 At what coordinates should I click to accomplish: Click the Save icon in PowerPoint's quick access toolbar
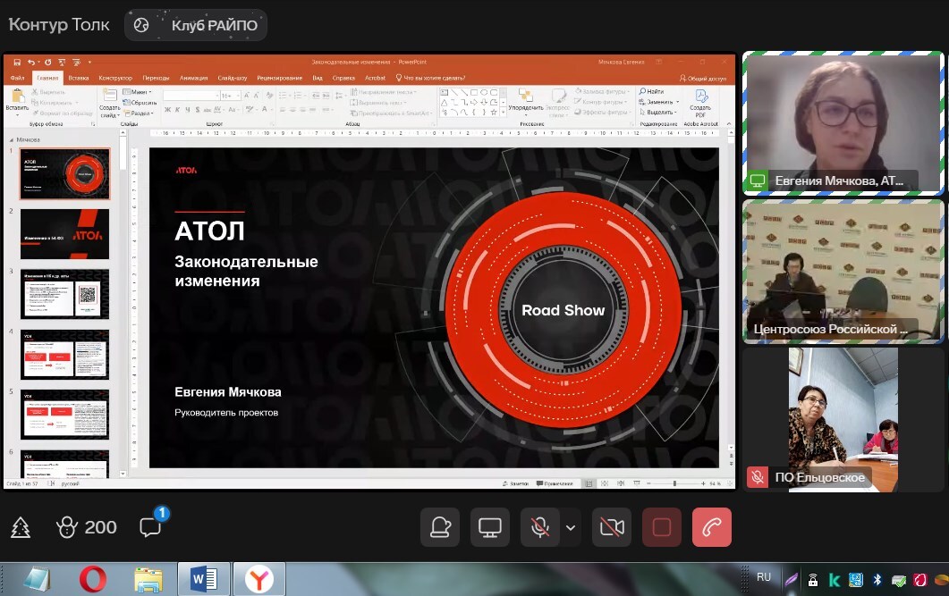(17, 63)
